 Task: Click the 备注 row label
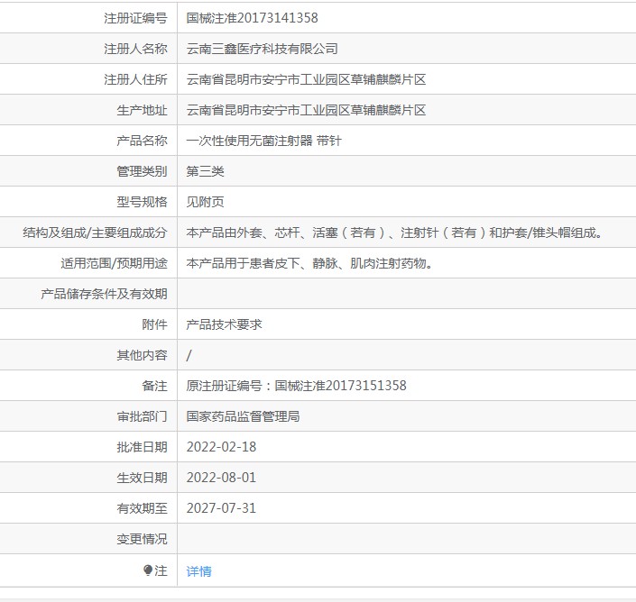[154, 386]
